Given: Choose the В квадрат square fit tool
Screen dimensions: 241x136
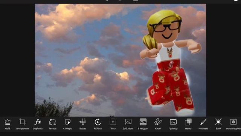Looking at the screenshot, I should (x=143, y=124).
